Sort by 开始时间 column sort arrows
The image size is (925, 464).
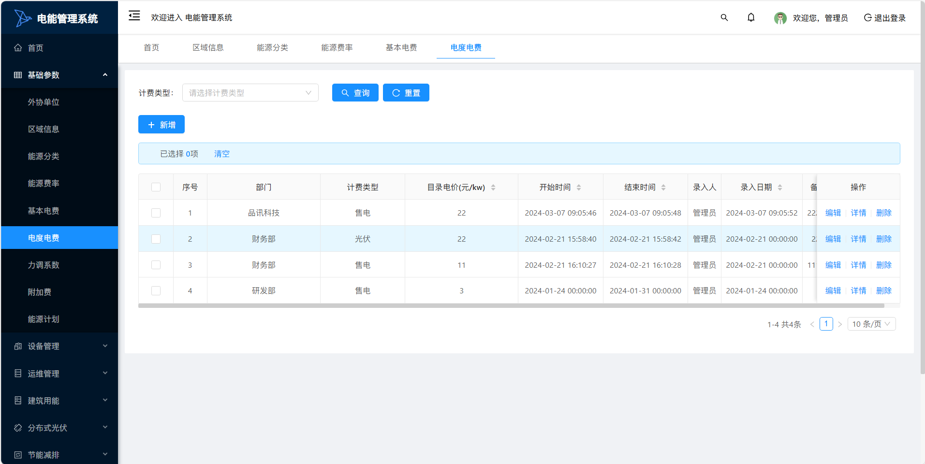pyautogui.click(x=579, y=188)
